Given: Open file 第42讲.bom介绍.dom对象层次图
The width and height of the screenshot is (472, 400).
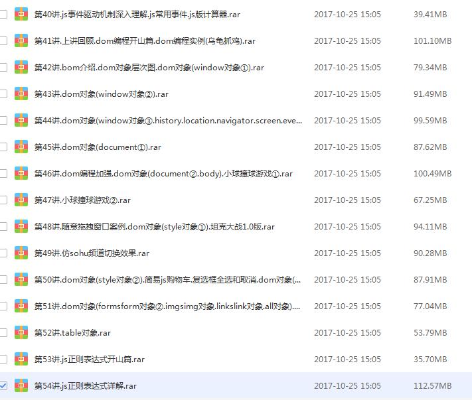Looking at the screenshot, I should click(149, 68).
